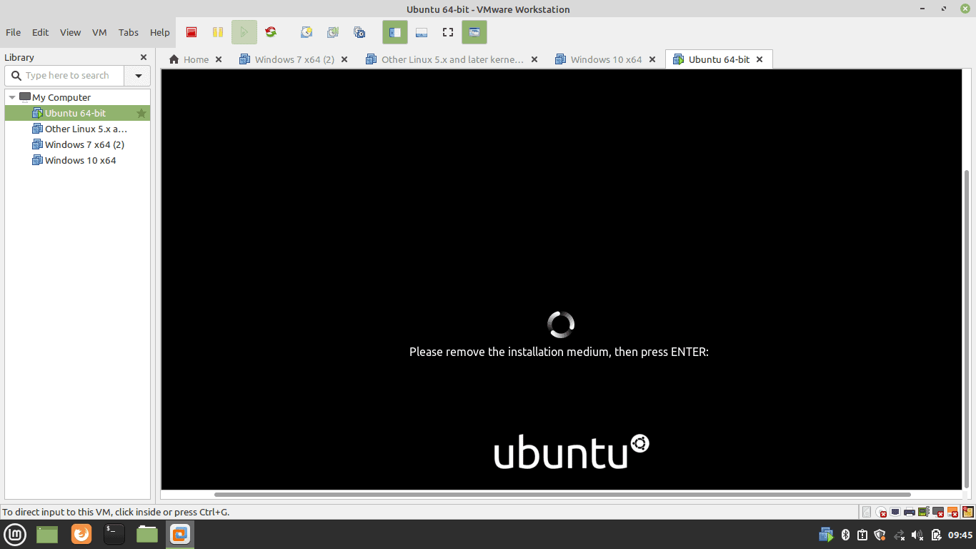
Task: Open the library search filter dropdown
Action: tap(138, 75)
